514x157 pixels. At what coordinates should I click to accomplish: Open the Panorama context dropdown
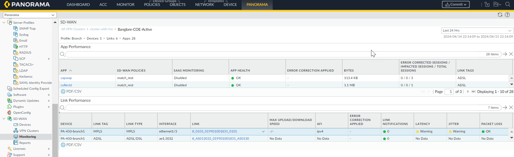click(x=29, y=15)
